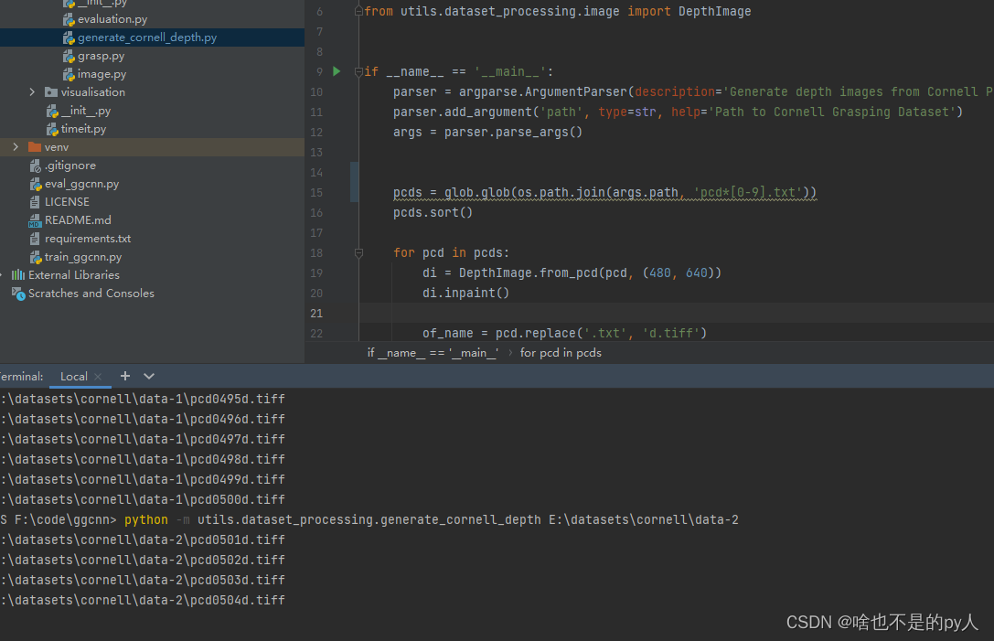The height and width of the screenshot is (641, 994).
Task: Click the image.py file icon
Action: click(68, 73)
